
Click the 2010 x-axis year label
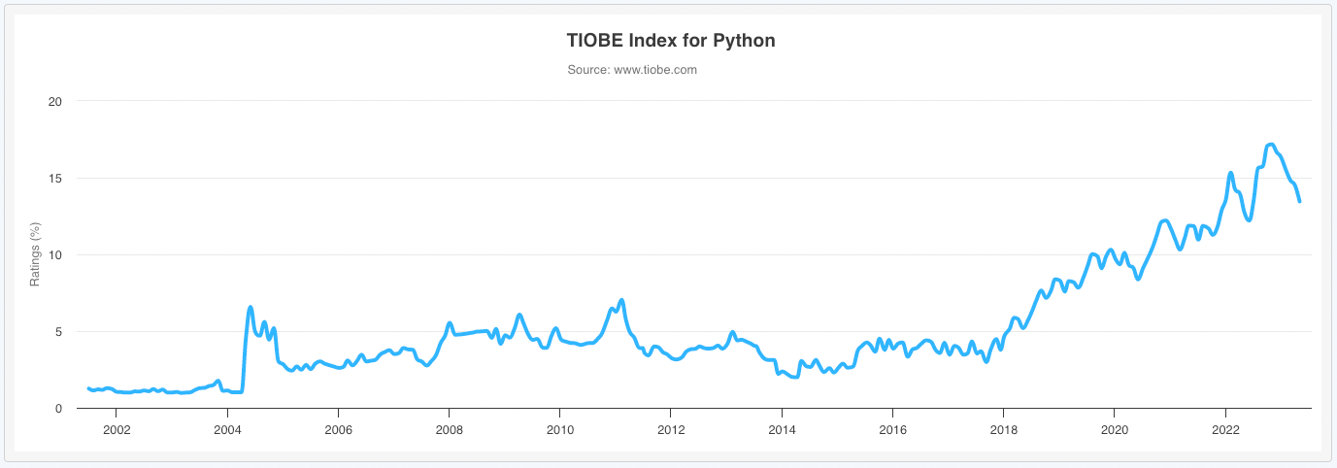tap(559, 428)
